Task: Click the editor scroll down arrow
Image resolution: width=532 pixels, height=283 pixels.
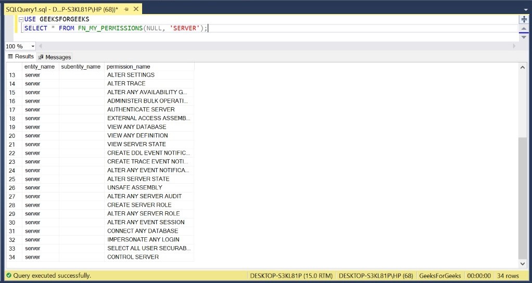Action: (524, 37)
